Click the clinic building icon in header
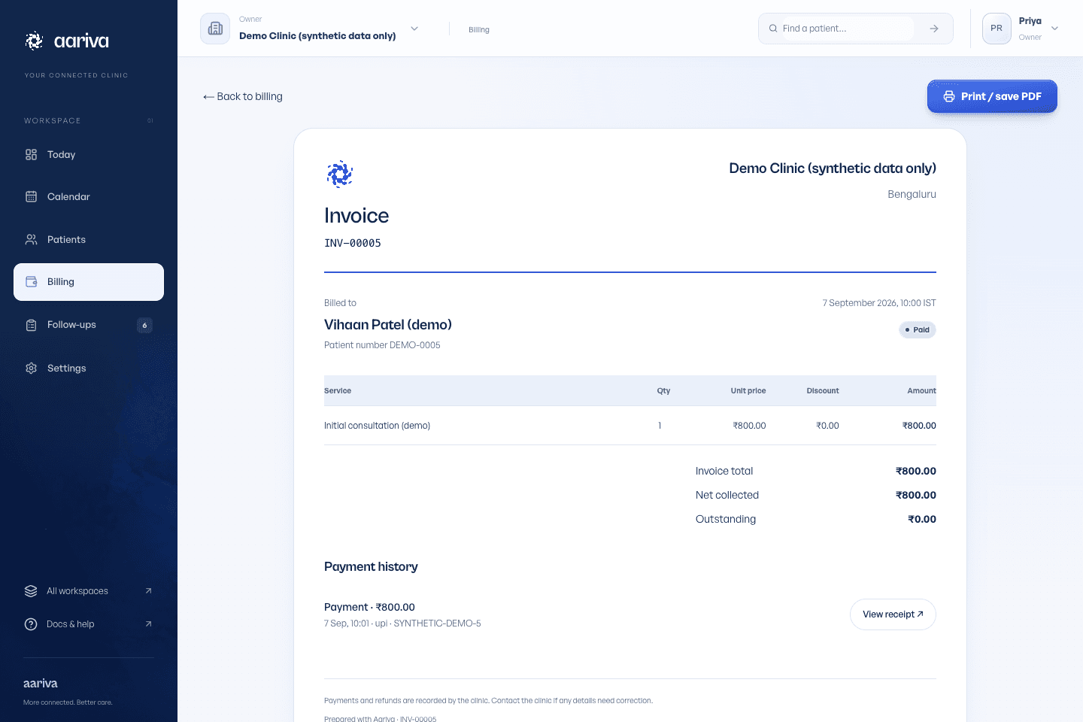Viewport: 1083px width, 722px height. point(215,29)
